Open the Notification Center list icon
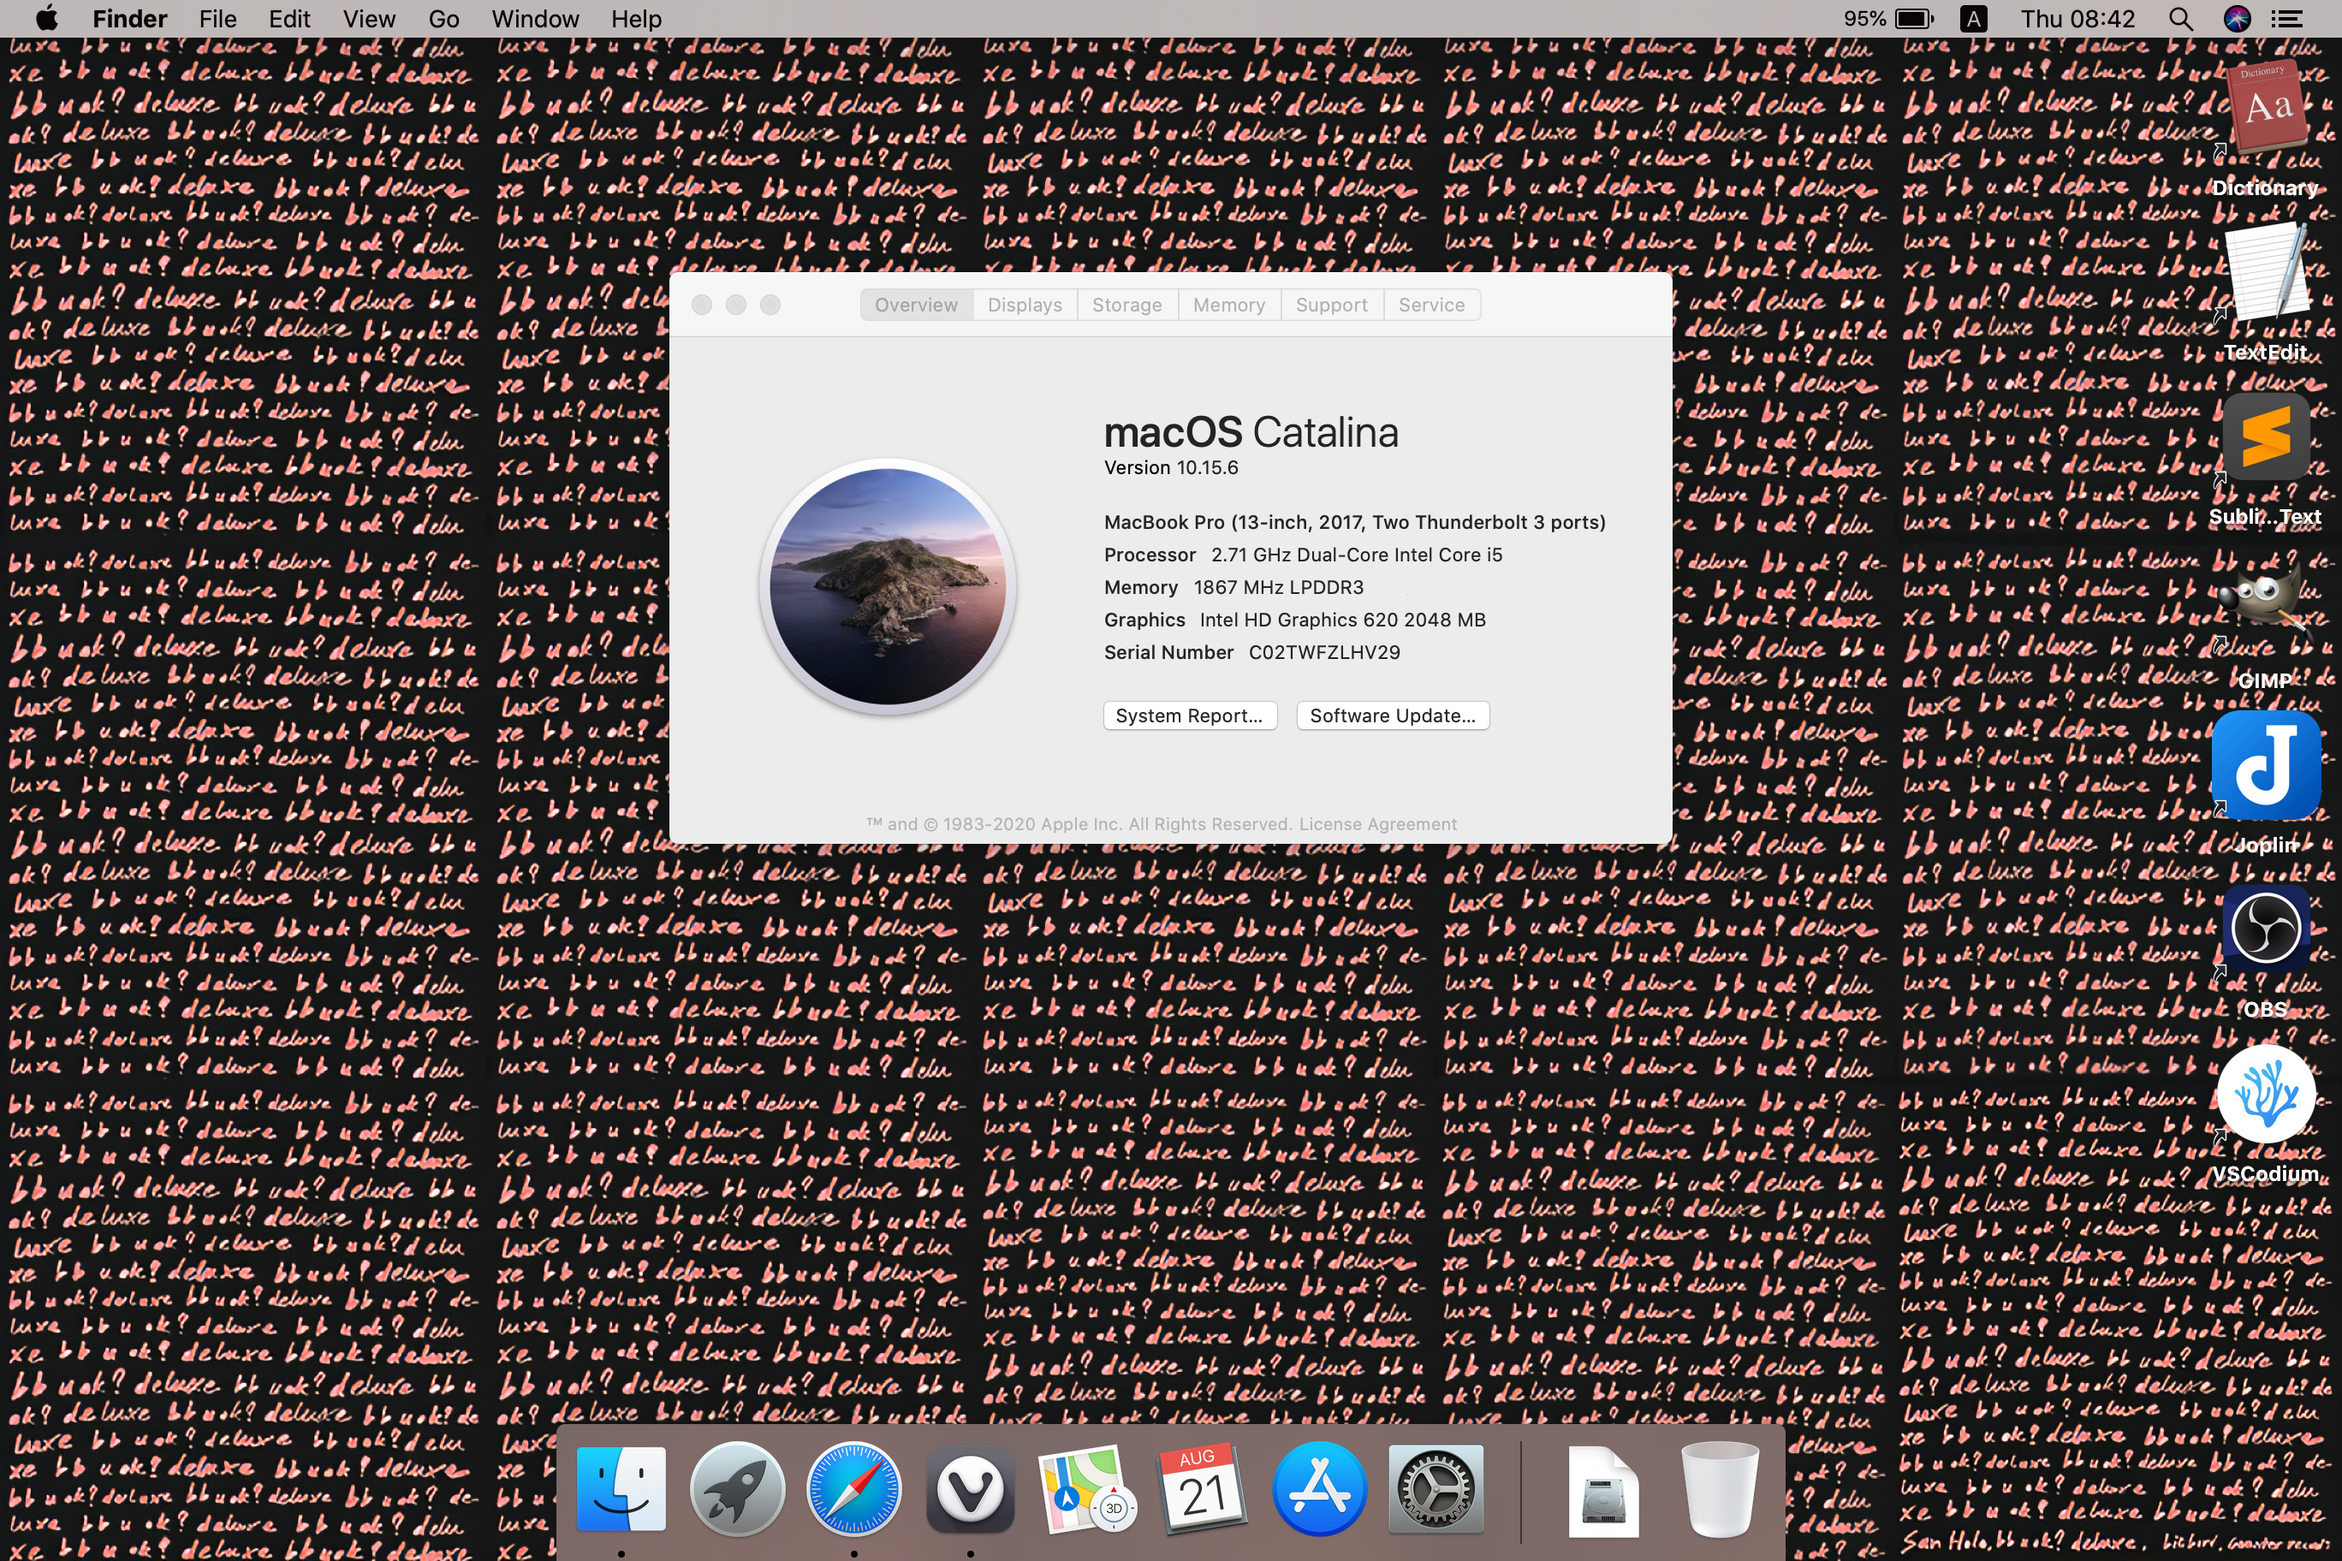 (2287, 19)
